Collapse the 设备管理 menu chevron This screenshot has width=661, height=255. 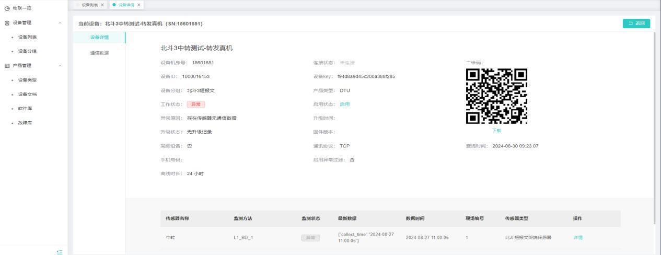60,22
